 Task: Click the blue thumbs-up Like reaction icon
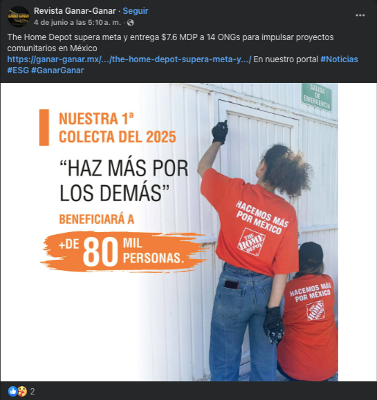[12, 391]
